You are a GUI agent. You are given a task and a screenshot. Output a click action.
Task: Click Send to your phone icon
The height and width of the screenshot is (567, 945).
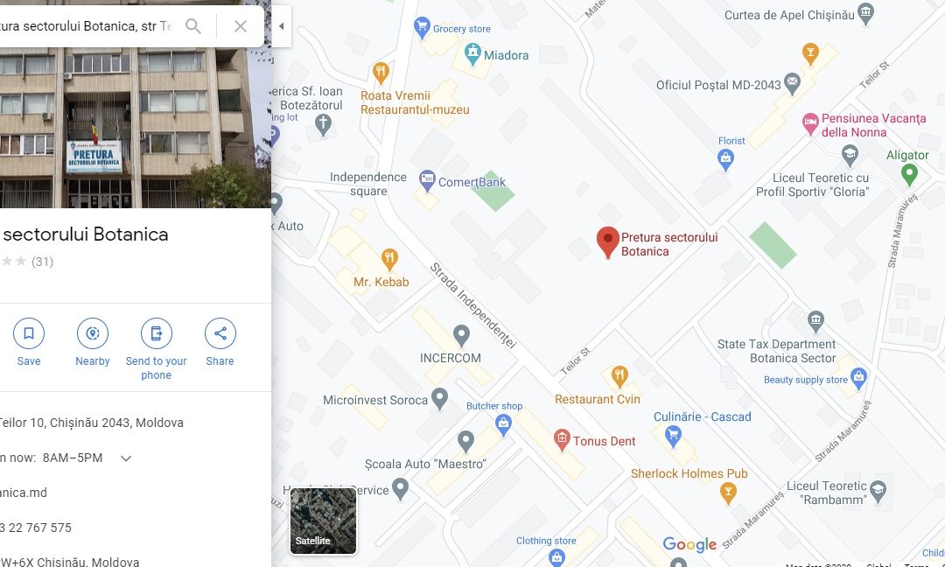pyautogui.click(x=157, y=333)
